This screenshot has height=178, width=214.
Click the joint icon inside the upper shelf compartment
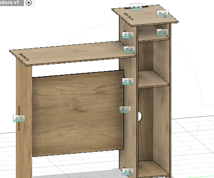pos(163,33)
